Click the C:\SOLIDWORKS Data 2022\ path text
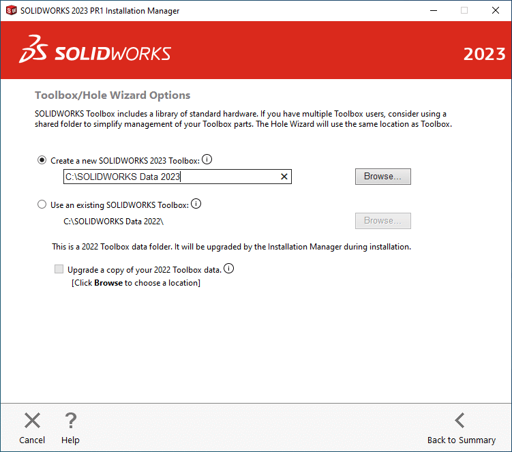This screenshot has width=512, height=452. click(114, 221)
